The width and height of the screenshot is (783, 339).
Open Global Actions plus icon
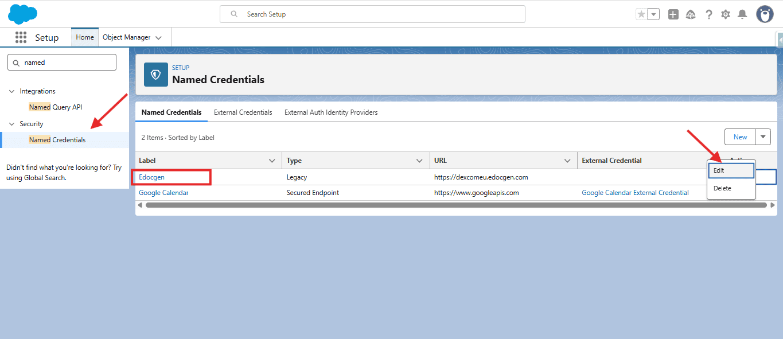(x=673, y=14)
